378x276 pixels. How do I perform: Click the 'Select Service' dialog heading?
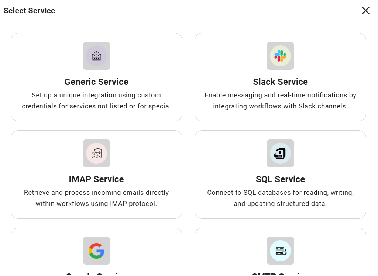pos(30,11)
